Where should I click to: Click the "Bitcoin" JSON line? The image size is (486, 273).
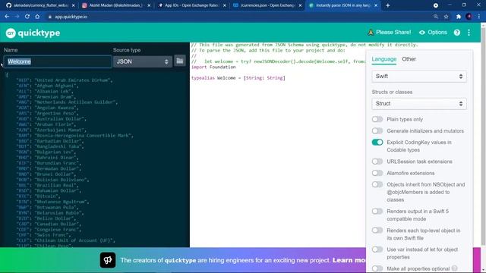(38, 196)
